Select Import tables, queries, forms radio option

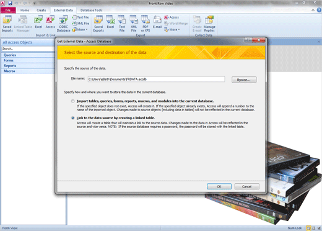tap(72, 101)
